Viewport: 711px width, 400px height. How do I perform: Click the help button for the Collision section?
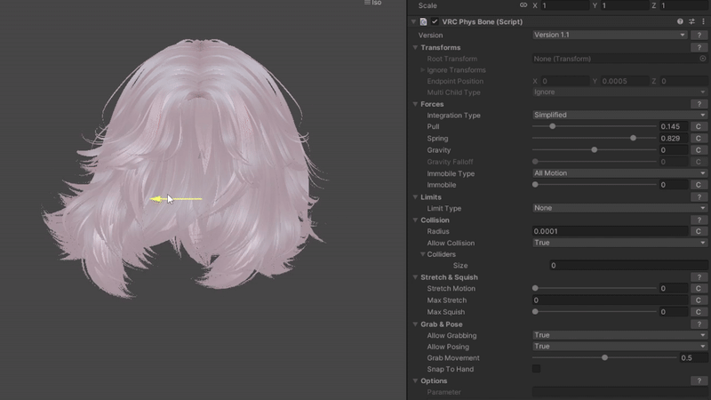coord(700,220)
